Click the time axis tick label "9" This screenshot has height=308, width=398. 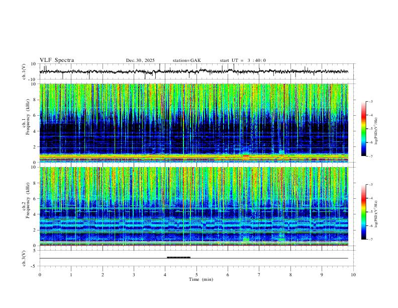tap(322, 275)
